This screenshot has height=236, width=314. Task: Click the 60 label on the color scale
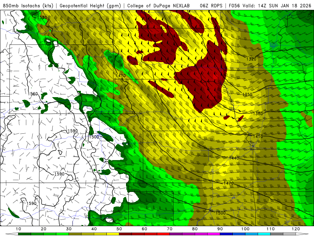point(144,229)
